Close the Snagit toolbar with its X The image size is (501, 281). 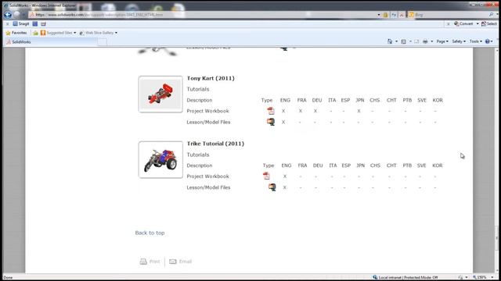(8, 24)
